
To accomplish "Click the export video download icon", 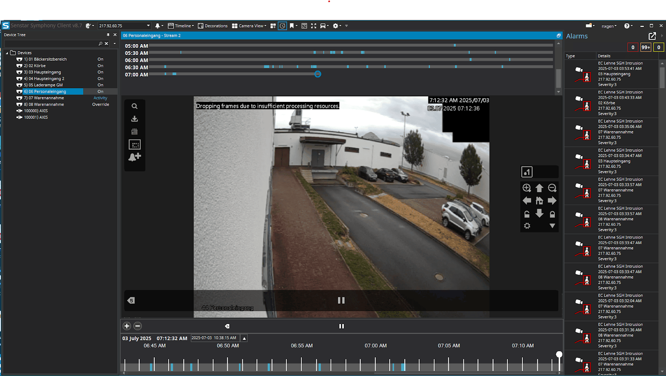I will click(134, 119).
